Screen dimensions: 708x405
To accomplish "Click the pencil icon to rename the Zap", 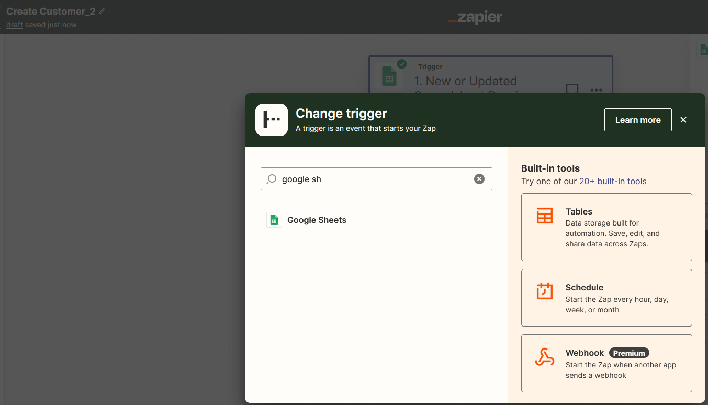I will (x=101, y=10).
